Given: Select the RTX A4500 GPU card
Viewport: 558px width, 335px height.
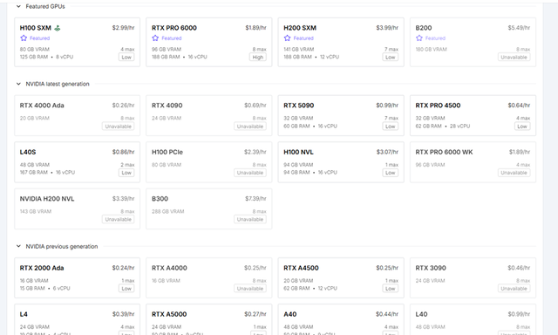Looking at the screenshot, I should tap(341, 277).
